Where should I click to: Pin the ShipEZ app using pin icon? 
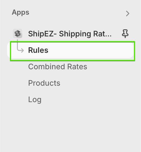coord(125,34)
